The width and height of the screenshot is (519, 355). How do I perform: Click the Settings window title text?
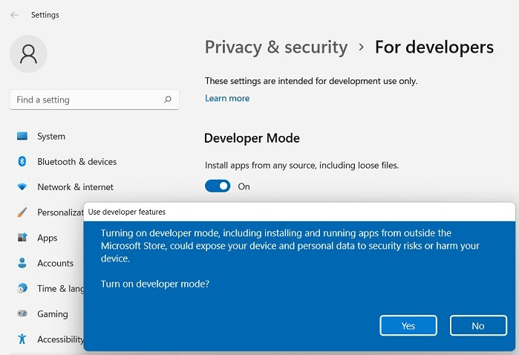coord(45,15)
